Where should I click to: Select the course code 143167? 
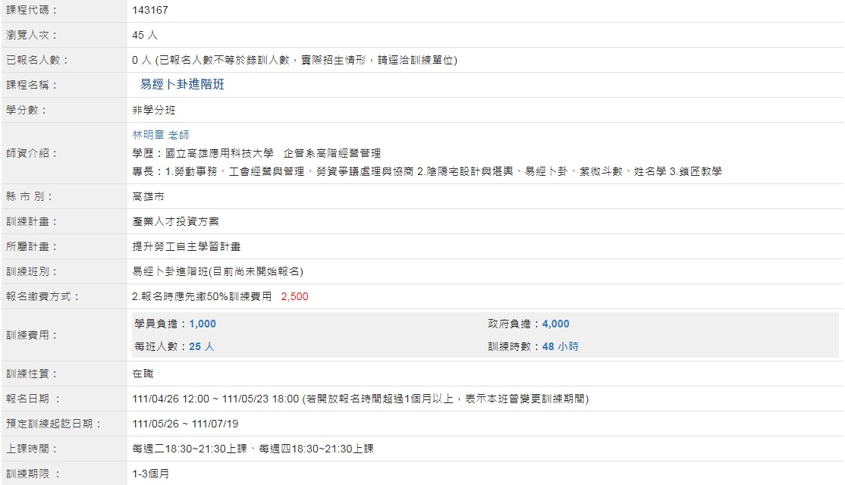click(150, 11)
